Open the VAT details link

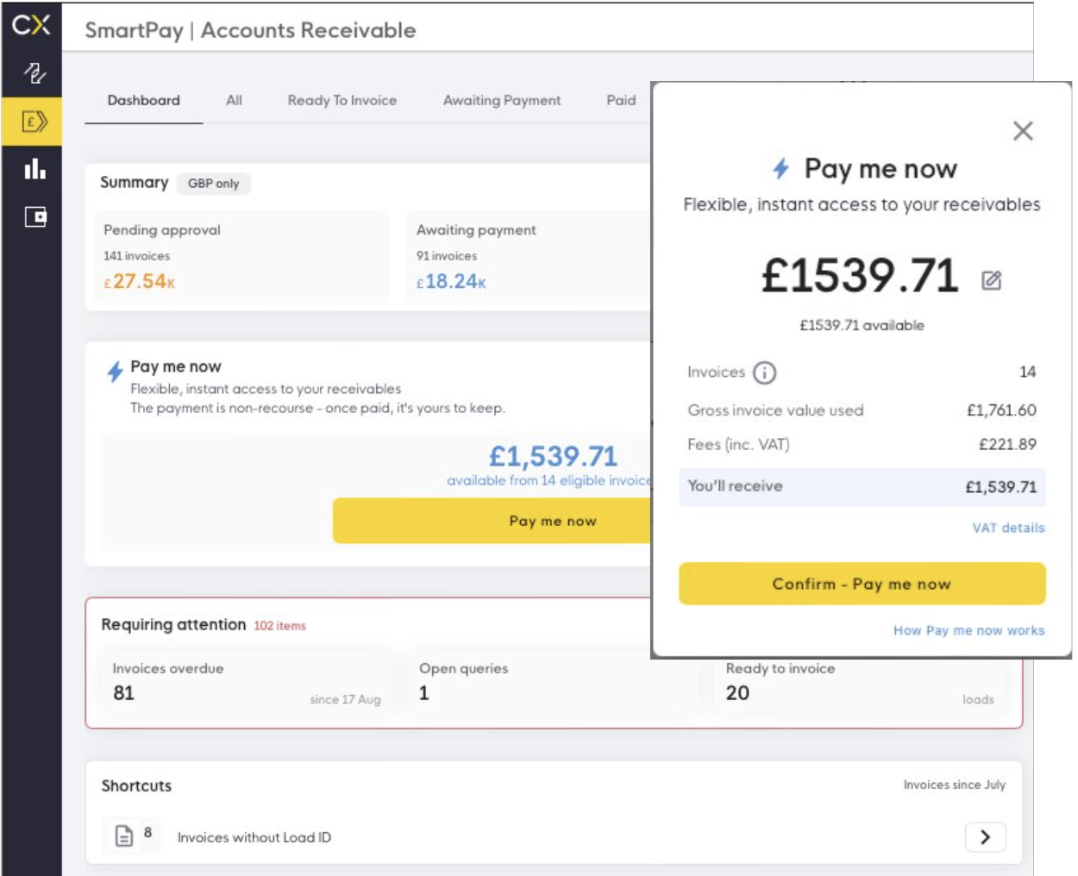tap(1008, 528)
